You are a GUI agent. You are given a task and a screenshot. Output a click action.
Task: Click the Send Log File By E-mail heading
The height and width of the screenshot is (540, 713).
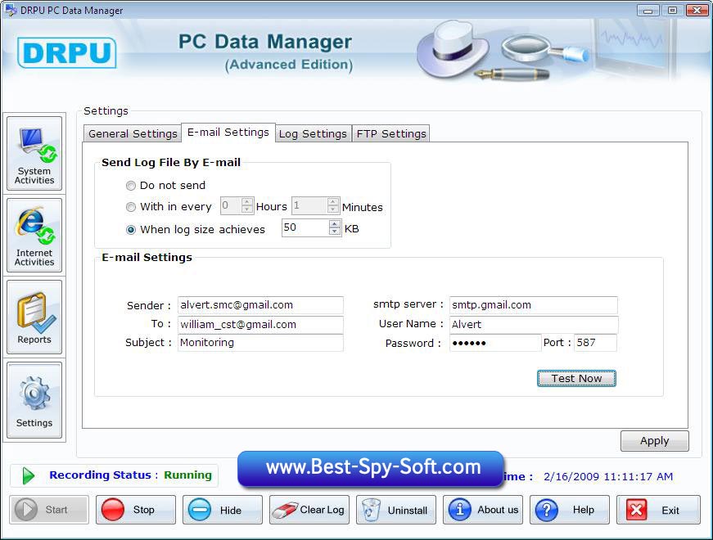click(171, 162)
